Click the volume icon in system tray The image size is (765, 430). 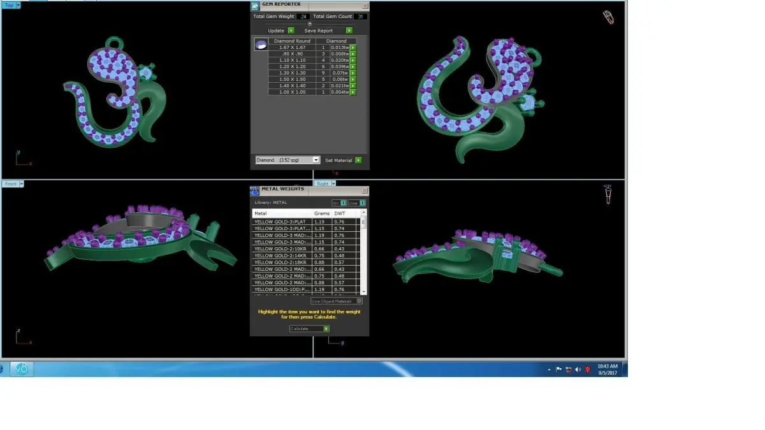click(578, 369)
